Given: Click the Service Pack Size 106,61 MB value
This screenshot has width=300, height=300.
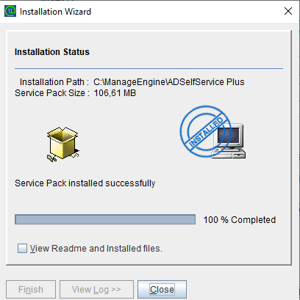Looking at the screenshot, I should click(115, 93).
